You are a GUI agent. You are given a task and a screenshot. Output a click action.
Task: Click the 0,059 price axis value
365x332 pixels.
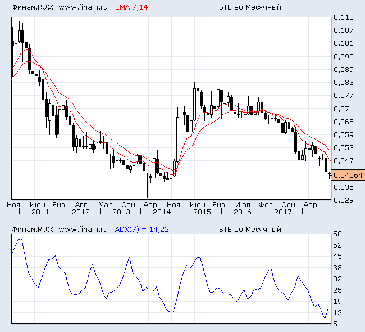[343, 135]
